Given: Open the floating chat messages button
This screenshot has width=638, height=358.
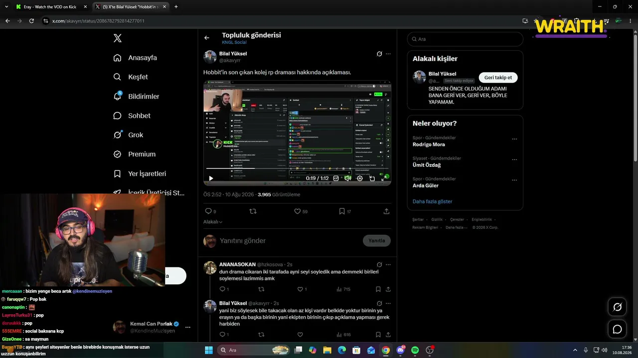Looking at the screenshot, I should [x=617, y=329].
